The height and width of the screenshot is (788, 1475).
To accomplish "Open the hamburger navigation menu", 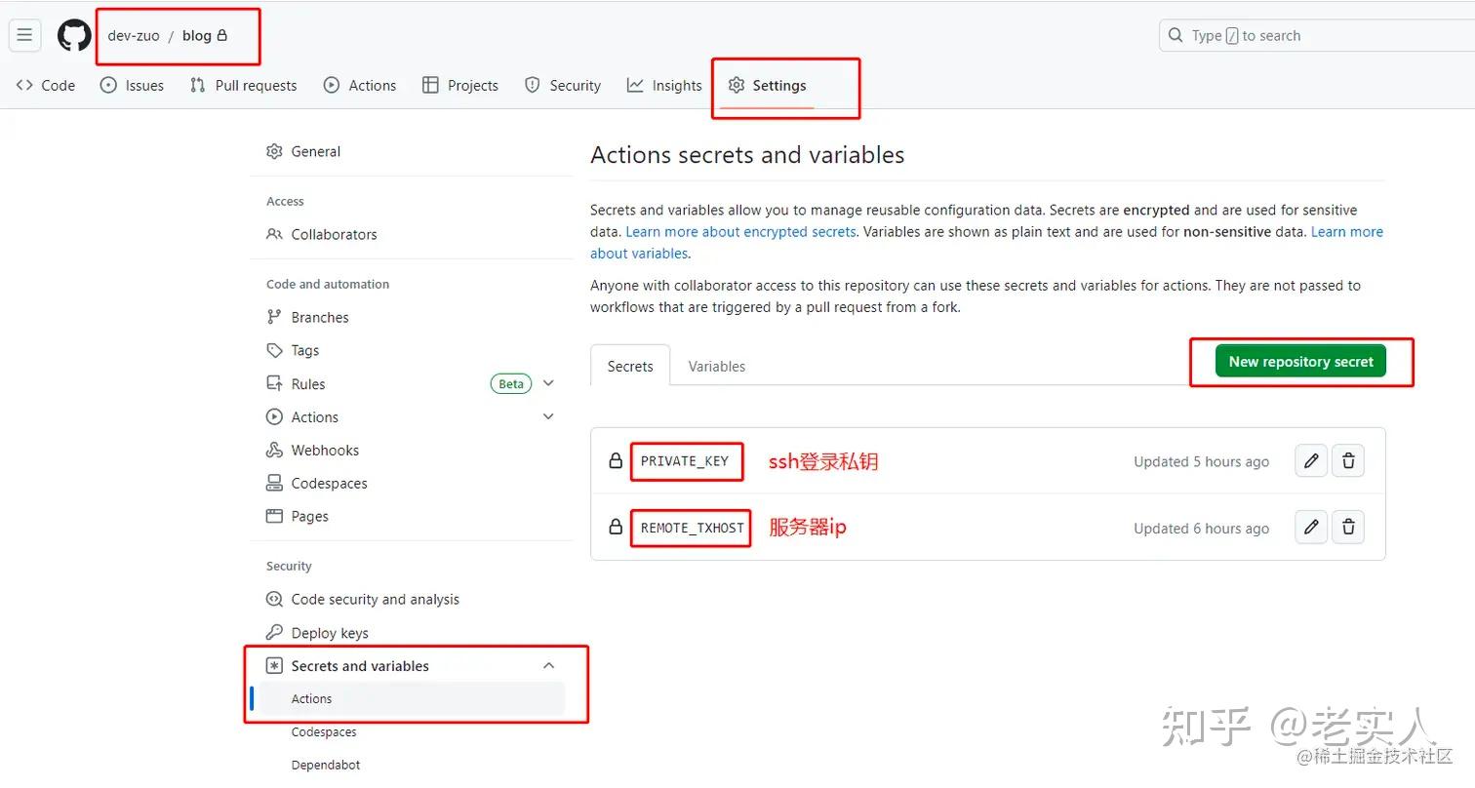I will click(x=24, y=35).
